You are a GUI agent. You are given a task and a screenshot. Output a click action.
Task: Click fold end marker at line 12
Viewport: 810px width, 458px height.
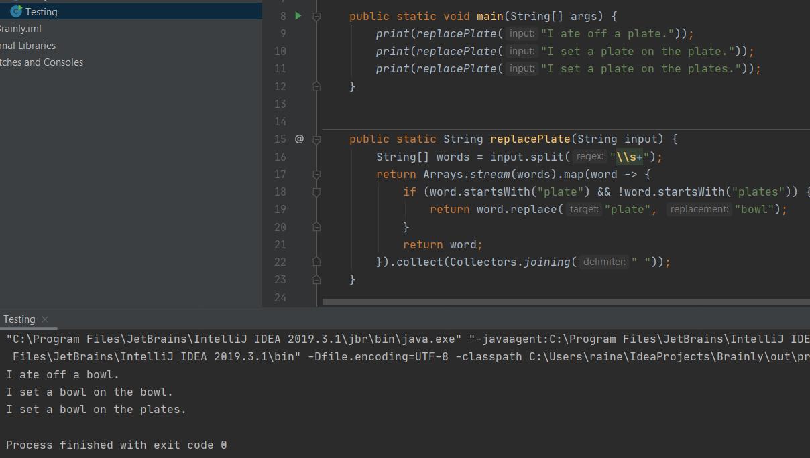pyautogui.click(x=316, y=86)
